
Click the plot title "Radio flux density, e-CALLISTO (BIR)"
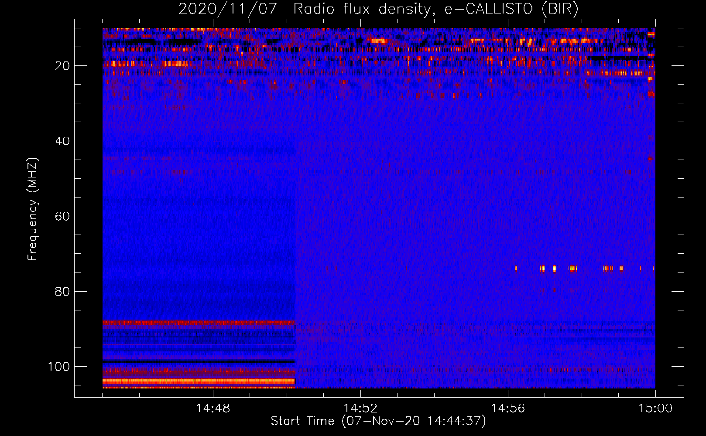tap(436, 9)
